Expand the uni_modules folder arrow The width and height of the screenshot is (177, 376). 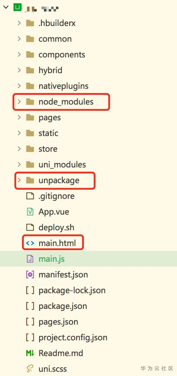pos(19,165)
